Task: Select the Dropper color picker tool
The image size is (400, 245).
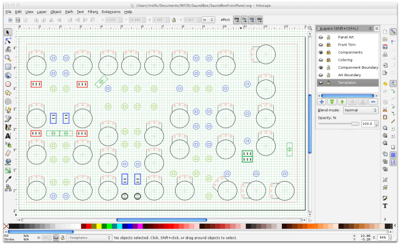Action: 8,179
